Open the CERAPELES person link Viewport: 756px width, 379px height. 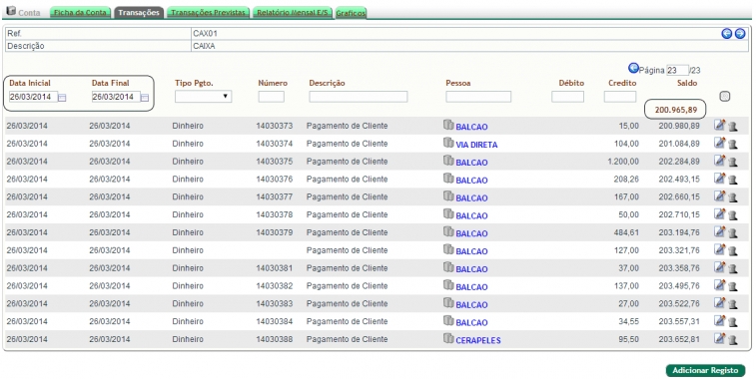pos(477,340)
